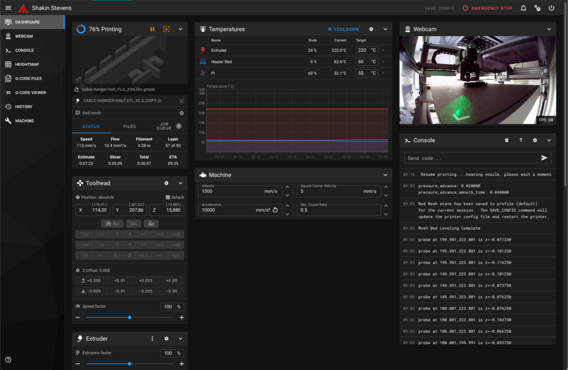Click the Cooldown button

pos(343,29)
